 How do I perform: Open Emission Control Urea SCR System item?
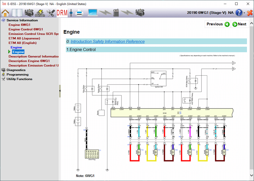[x=33, y=34]
